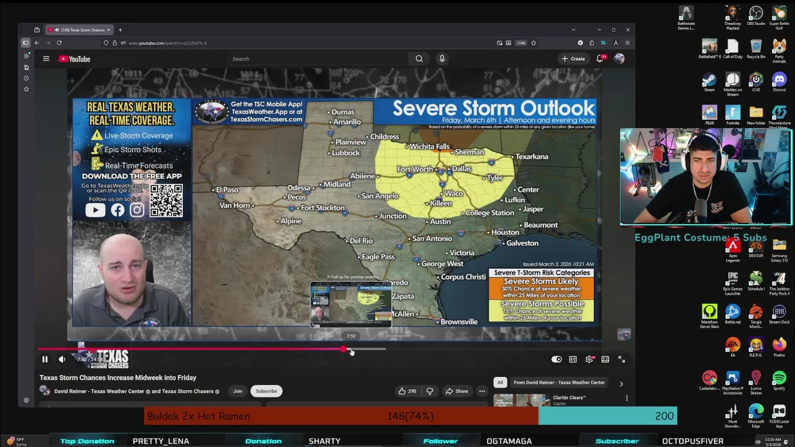Launch OBS Studio desktop shortcut
This screenshot has height=447, width=795.
click(756, 16)
